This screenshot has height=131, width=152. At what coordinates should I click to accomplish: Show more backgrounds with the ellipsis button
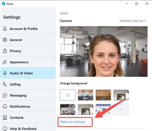121,109
